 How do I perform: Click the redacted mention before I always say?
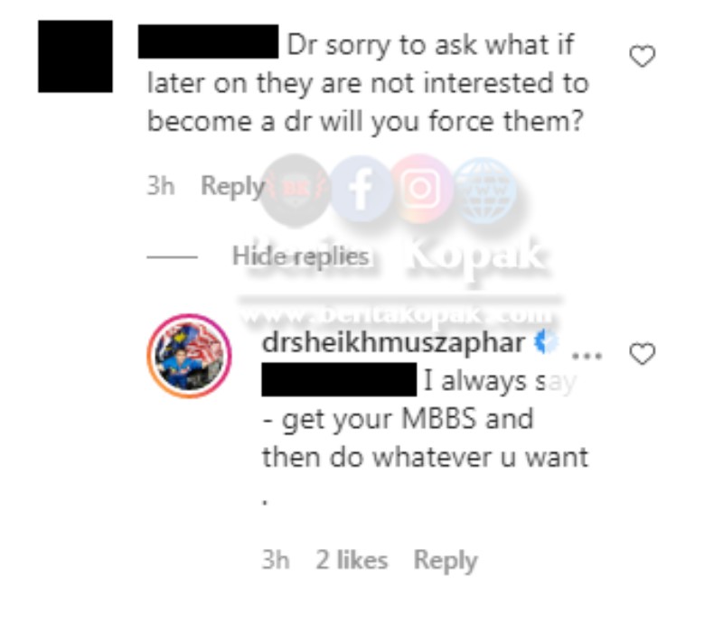(340, 380)
